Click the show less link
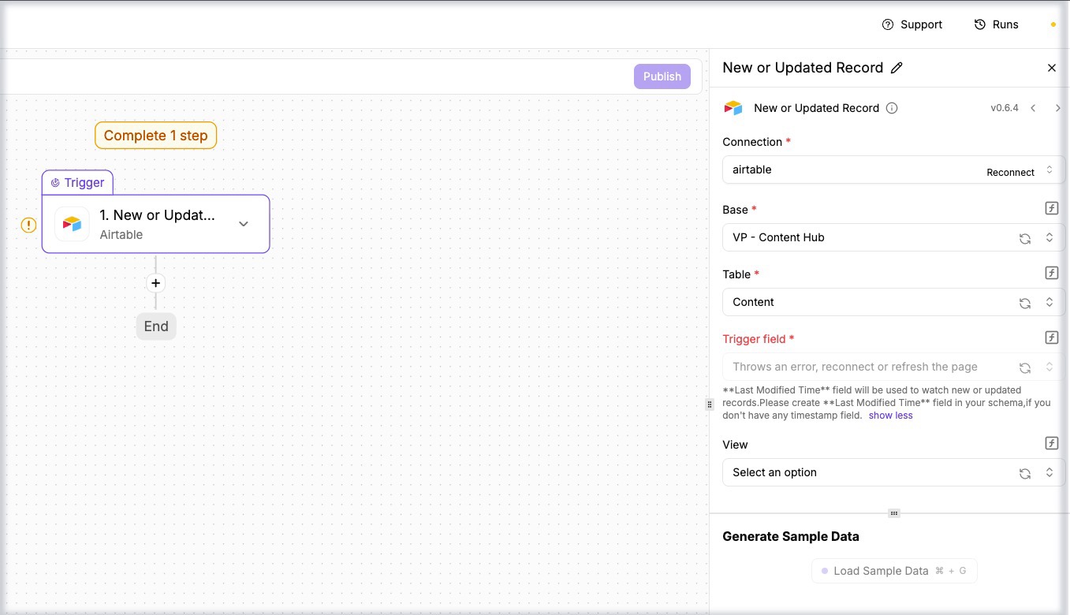 tap(890, 416)
